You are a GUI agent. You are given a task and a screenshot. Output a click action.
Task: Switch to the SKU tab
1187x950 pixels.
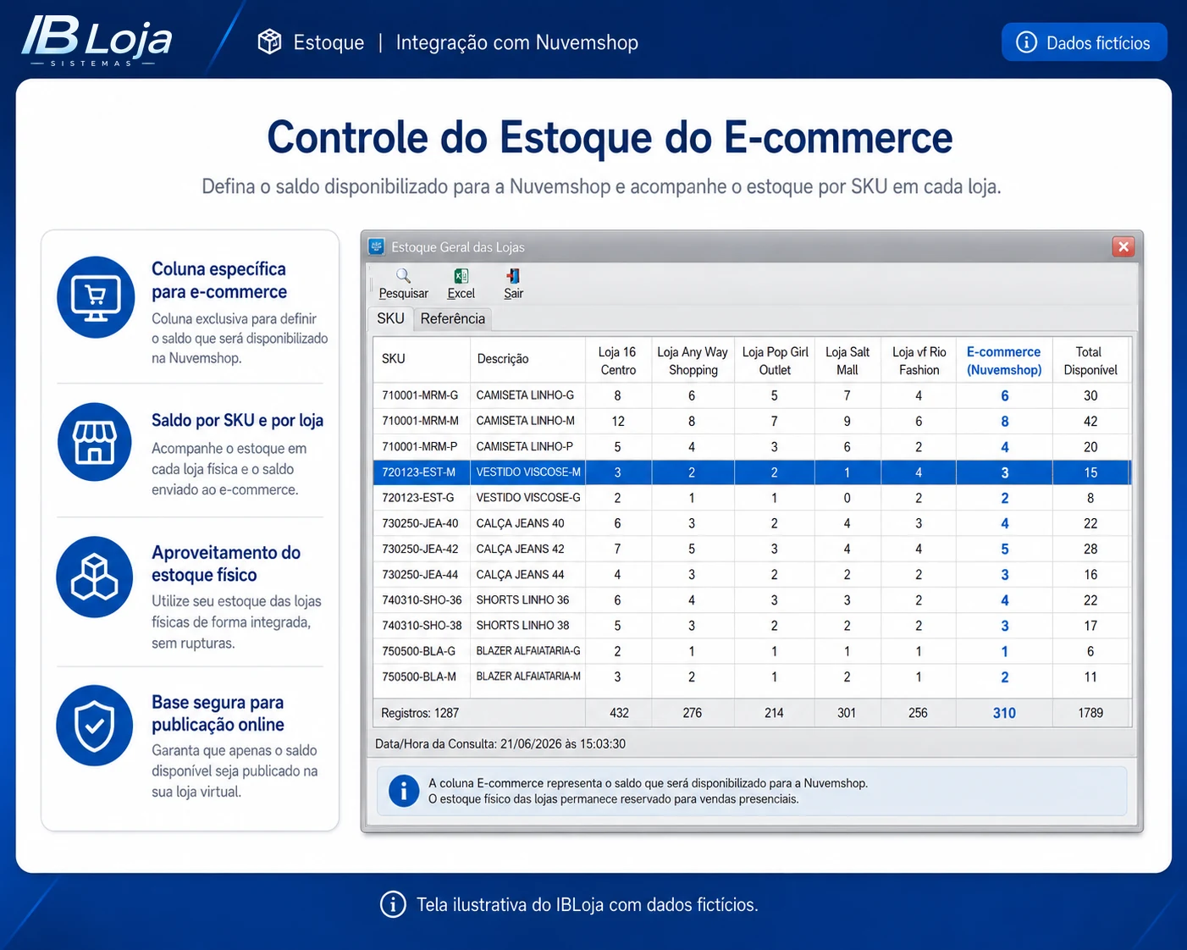pyautogui.click(x=390, y=318)
